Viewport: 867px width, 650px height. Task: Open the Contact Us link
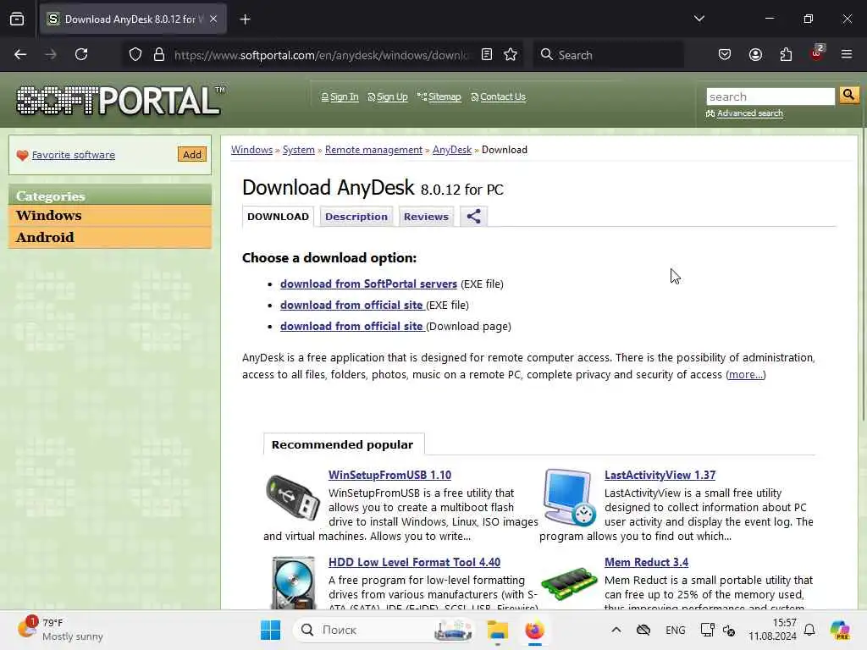click(x=502, y=96)
